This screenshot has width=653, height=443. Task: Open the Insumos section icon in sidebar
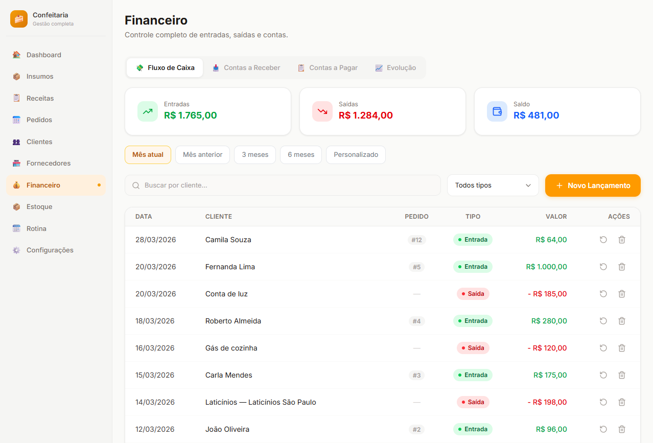[17, 76]
